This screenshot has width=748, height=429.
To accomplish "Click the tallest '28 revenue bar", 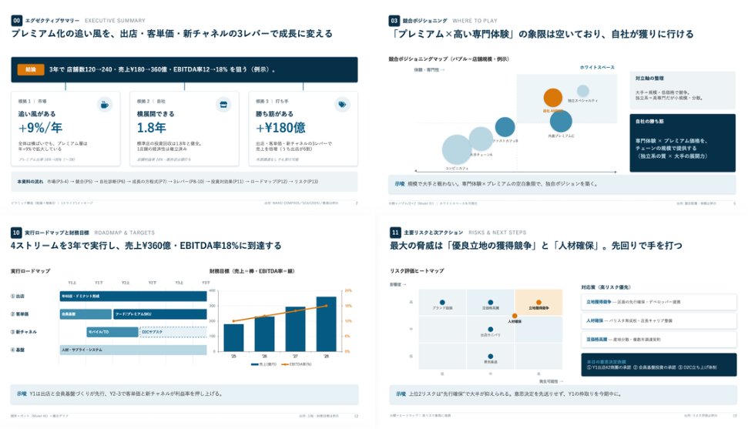I will click(x=327, y=324).
